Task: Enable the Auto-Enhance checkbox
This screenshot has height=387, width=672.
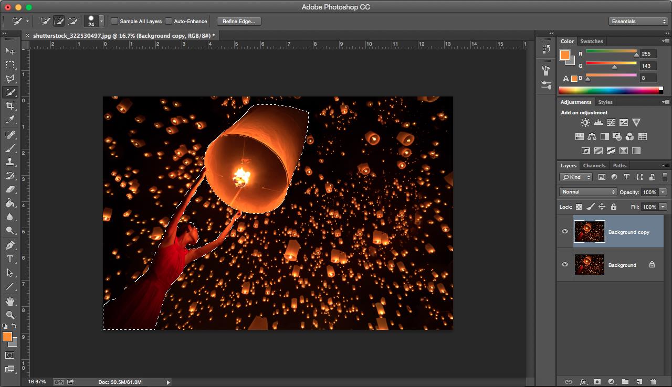Action: [169, 21]
